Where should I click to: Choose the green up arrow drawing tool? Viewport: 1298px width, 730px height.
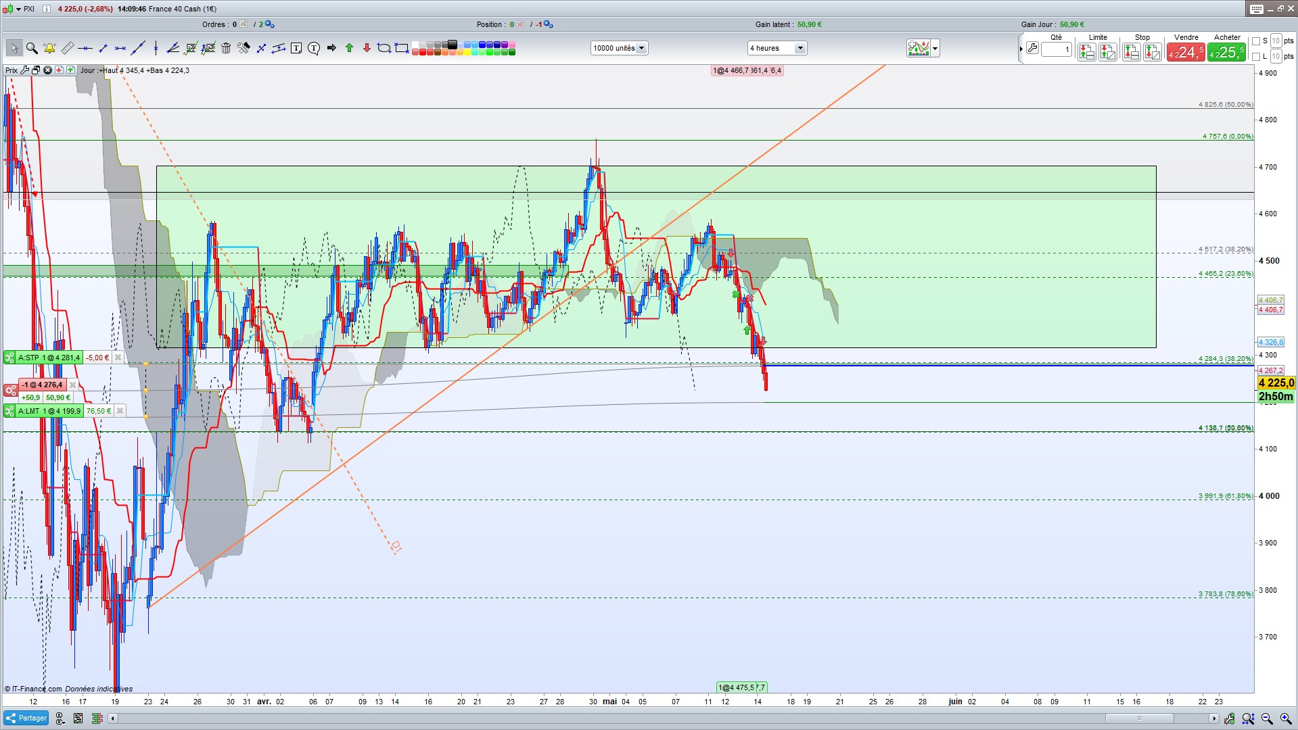(349, 48)
